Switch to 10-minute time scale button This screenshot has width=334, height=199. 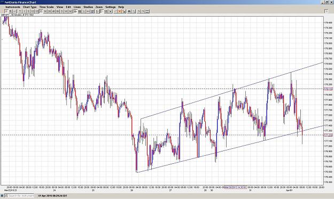pyautogui.click(x=33, y=11)
